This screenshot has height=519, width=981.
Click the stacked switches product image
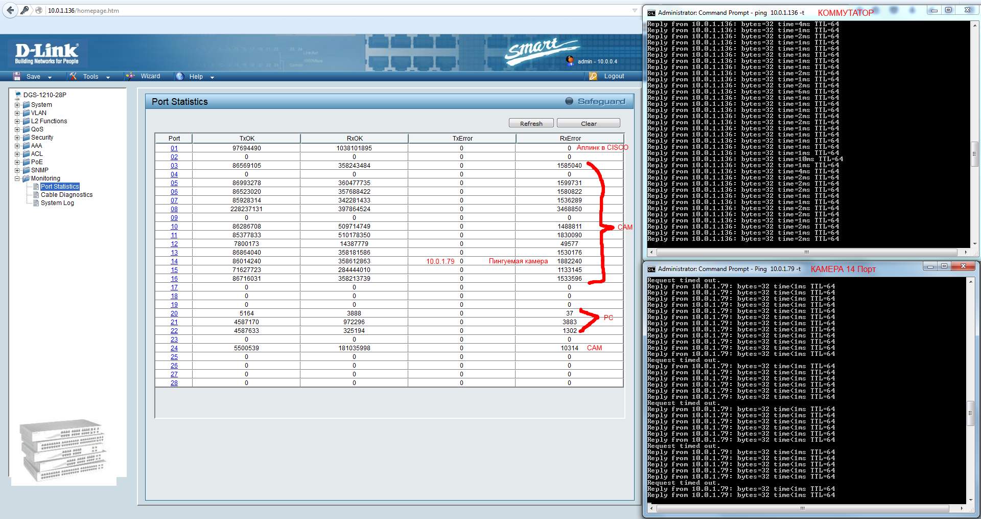click(x=63, y=450)
